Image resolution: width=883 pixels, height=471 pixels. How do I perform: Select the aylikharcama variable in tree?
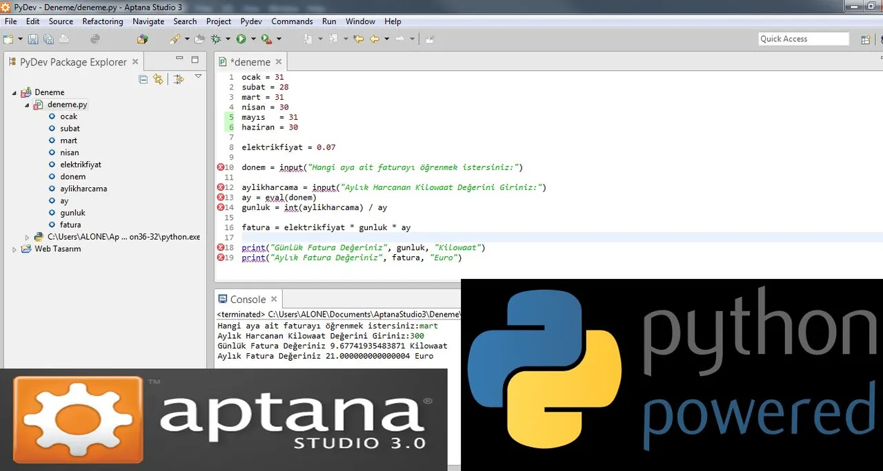coord(83,189)
